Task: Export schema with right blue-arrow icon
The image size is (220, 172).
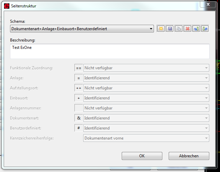Action: (x=205, y=29)
